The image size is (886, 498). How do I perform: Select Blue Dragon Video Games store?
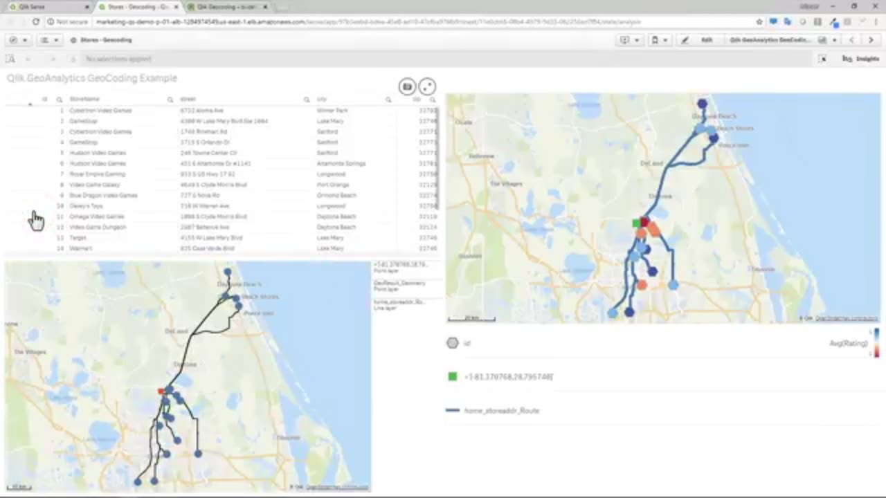[103, 195]
